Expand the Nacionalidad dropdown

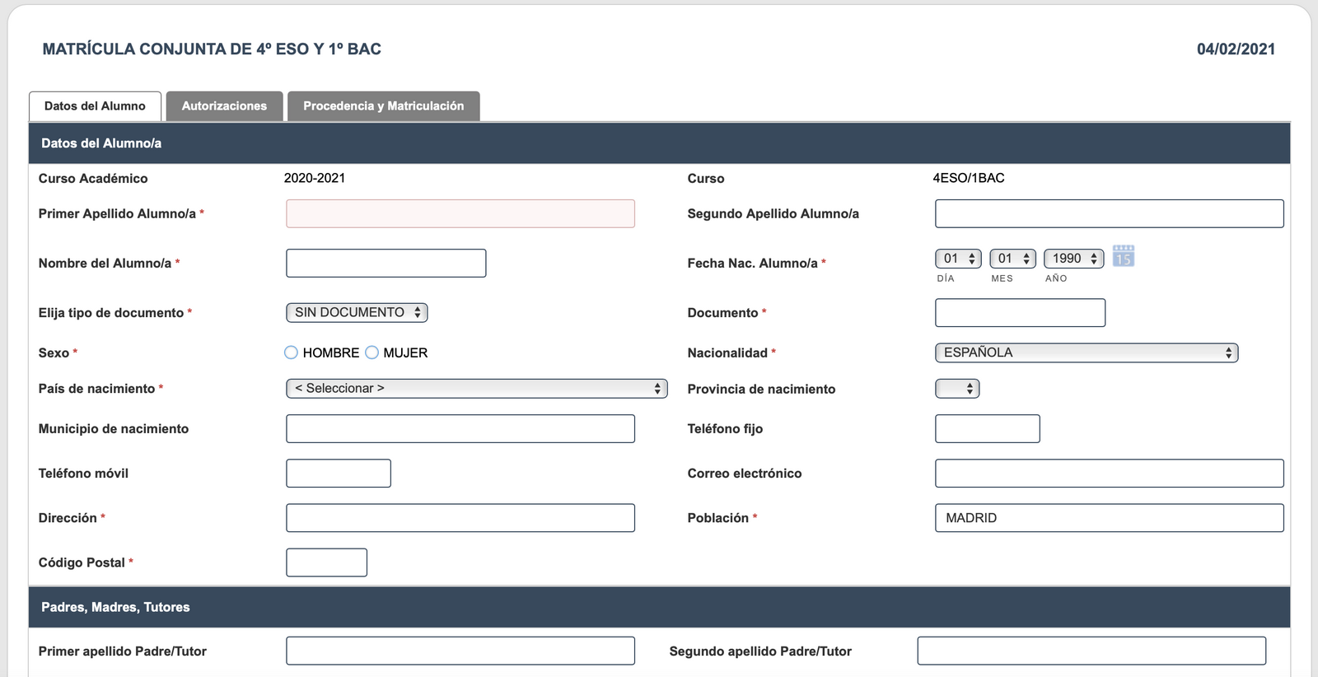[x=1086, y=353]
